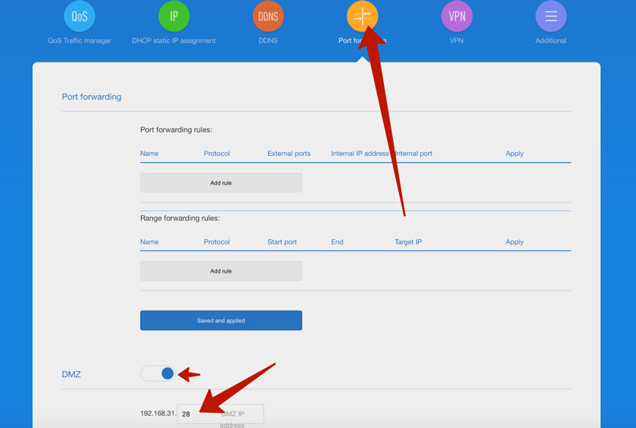Click the Start port column header
This screenshot has width=636, height=428.
[282, 241]
